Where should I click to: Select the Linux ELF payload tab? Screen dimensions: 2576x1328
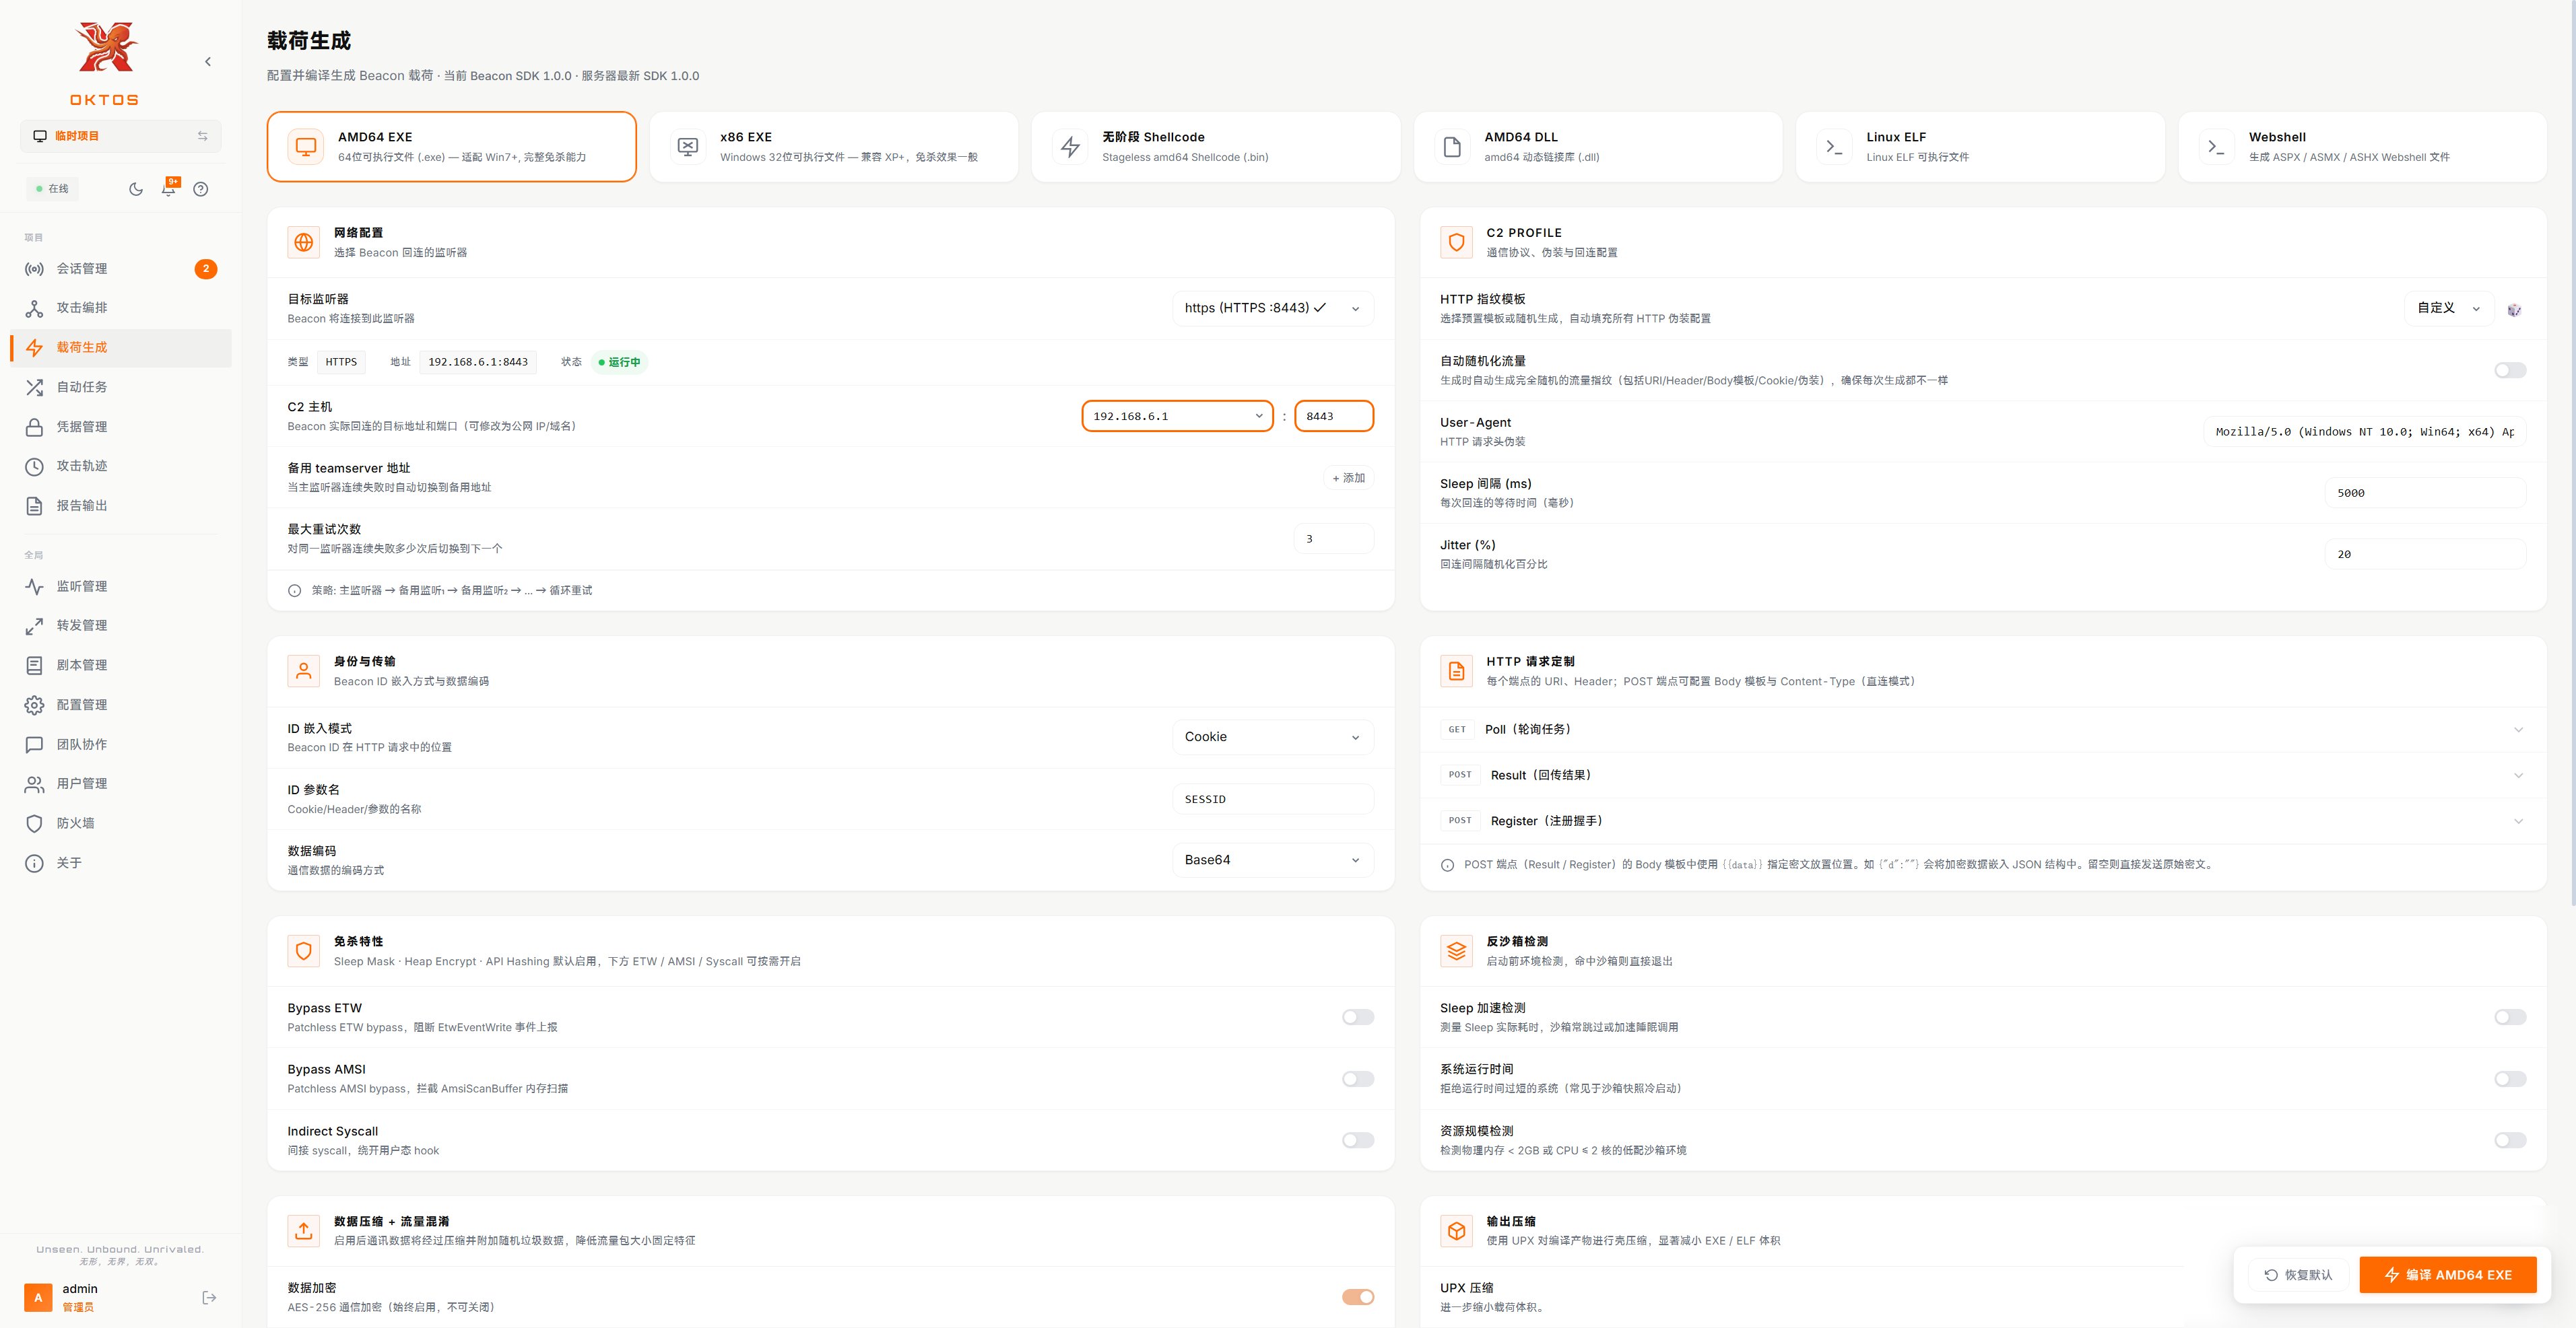pos(1979,147)
